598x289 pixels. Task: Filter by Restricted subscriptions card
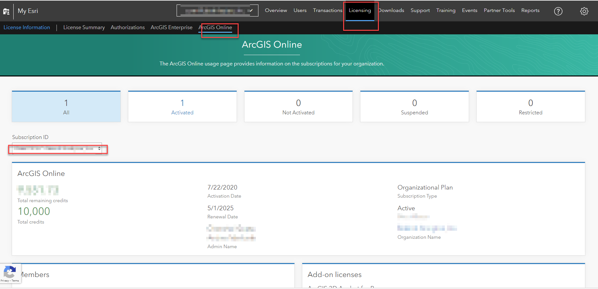[x=531, y=107]
